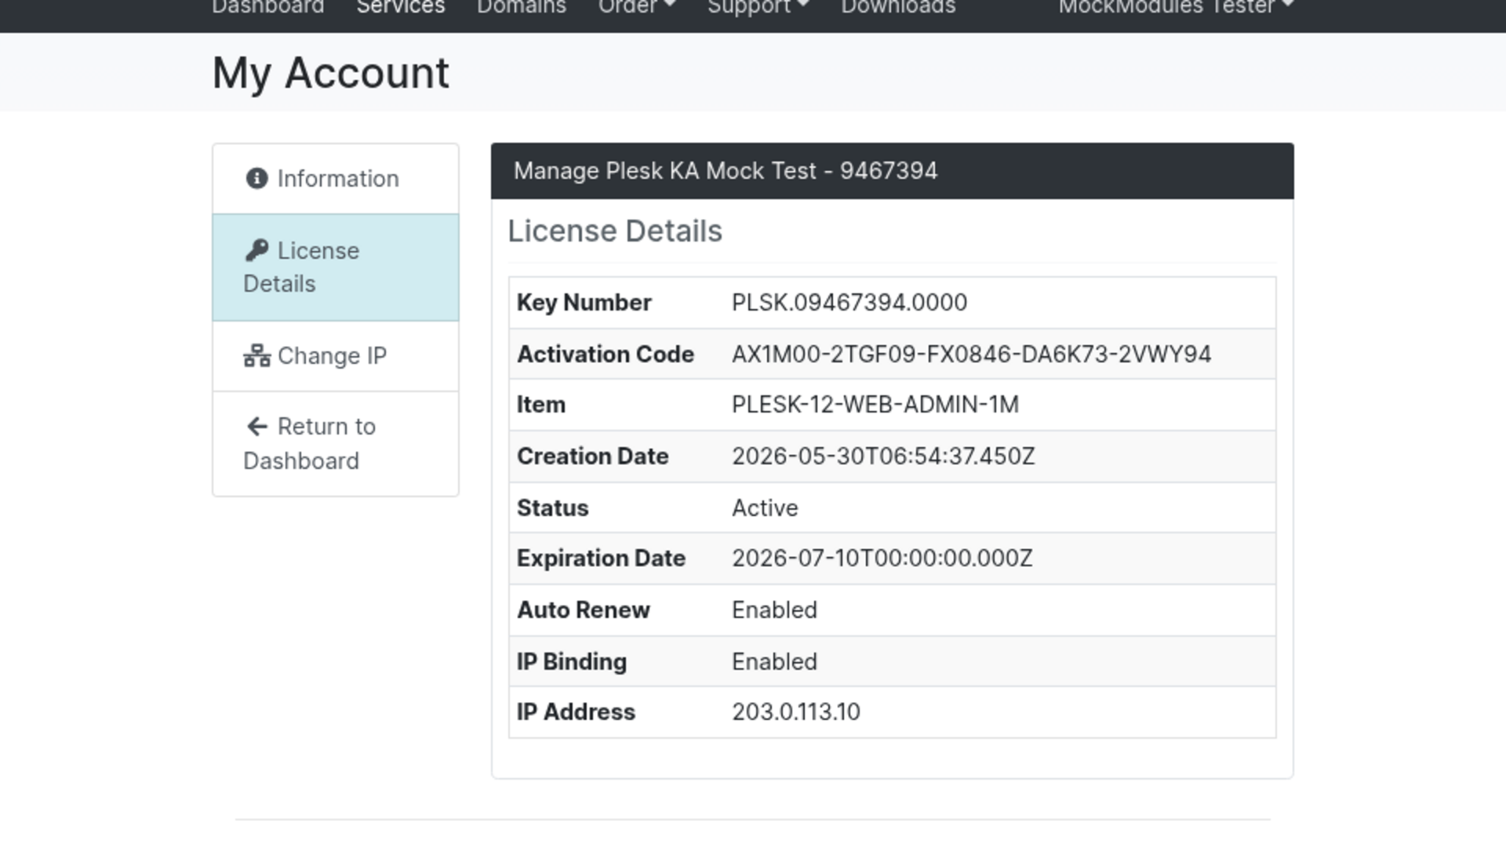This screenshot has height=847, width=1506.
Task: Go to Dashboard in the top navigation
Action: [268, 7]
